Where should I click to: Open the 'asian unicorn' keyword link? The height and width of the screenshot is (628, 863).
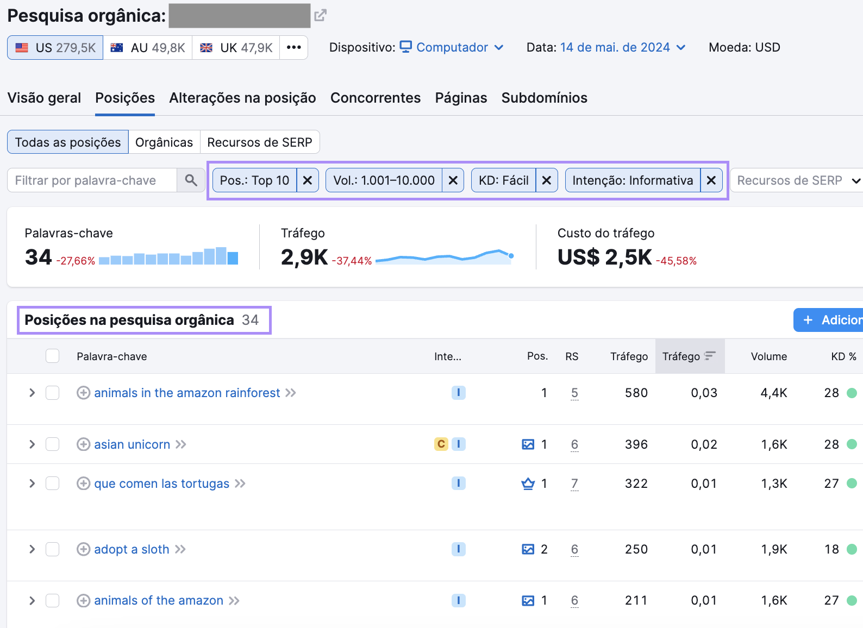[132, 444]
